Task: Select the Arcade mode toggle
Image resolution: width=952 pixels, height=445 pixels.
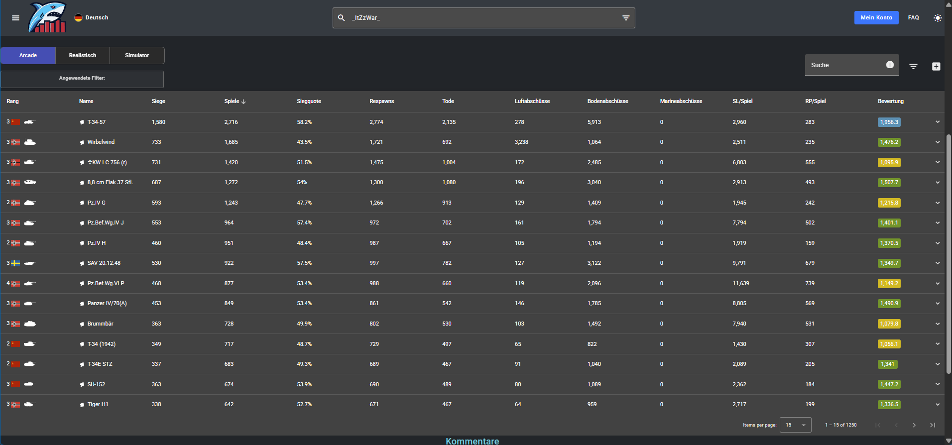Action: point(28,55)
